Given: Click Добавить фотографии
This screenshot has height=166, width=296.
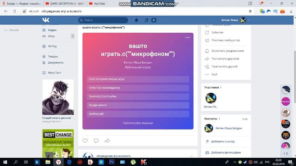Looking at the screenshot, I should point(226,153).
